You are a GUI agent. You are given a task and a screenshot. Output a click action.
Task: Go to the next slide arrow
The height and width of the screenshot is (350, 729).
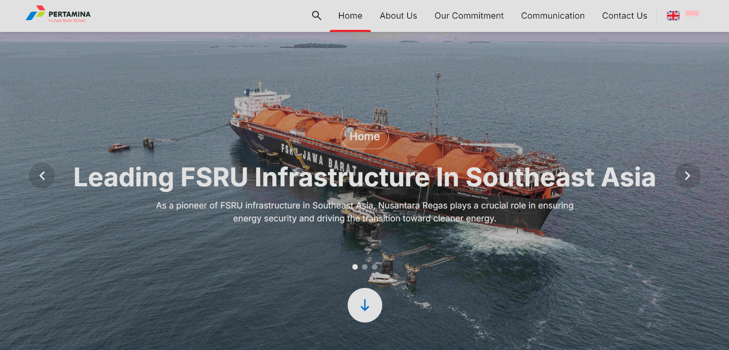[688, 176]
